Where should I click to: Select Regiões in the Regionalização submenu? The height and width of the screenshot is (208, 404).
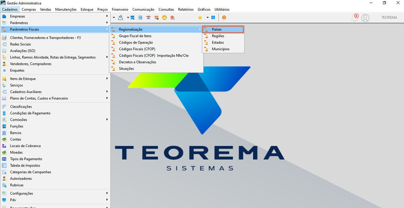click(223, 36)
